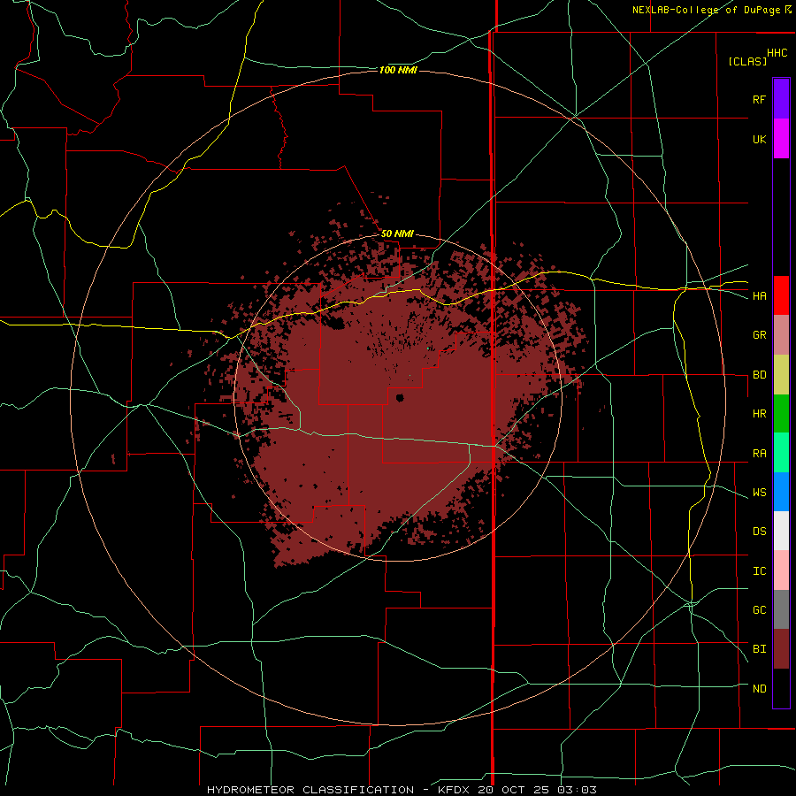Click the HHC product label
796x796 pixels.
[x=777, y=53]
